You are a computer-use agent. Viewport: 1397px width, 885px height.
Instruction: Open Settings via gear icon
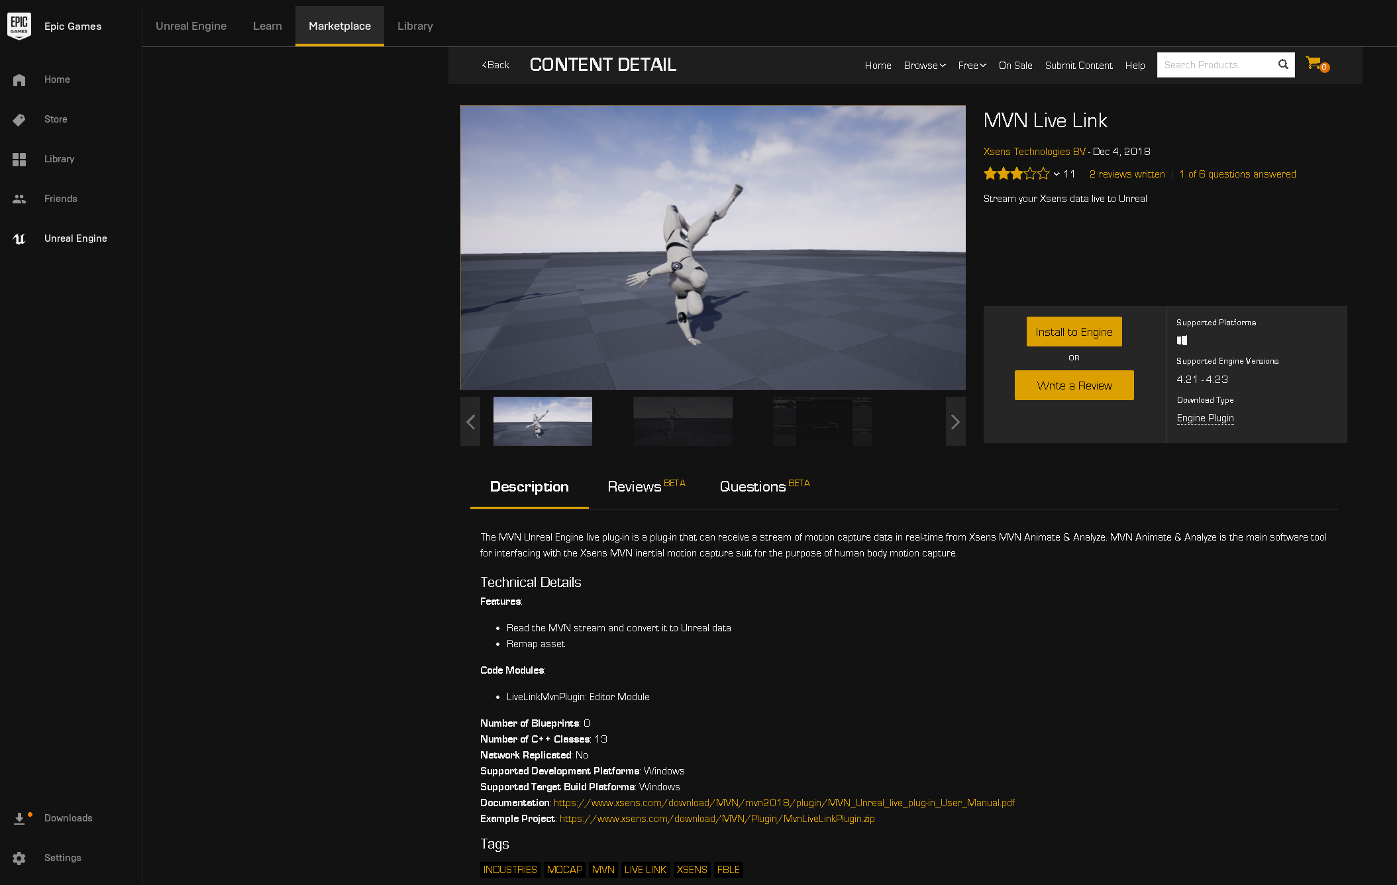[19, 857]
